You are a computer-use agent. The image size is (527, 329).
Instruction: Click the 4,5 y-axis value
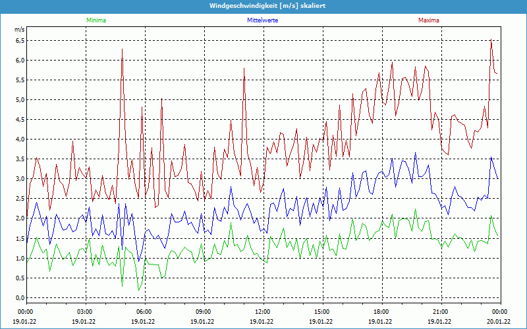click(20, 120)
